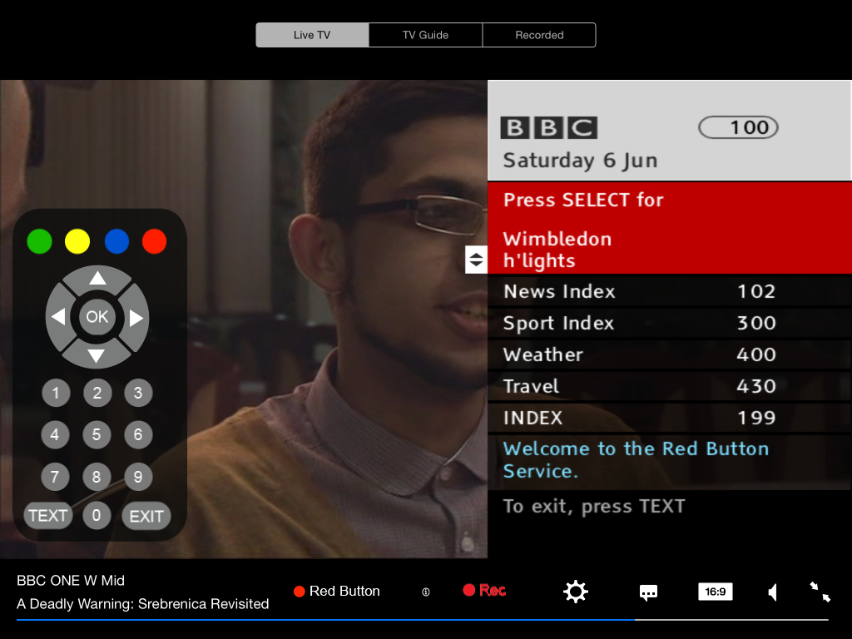Tap number 4 on the keypad
Image resolution: width=852 pixels, height=639 pixels.
point(55,434)
